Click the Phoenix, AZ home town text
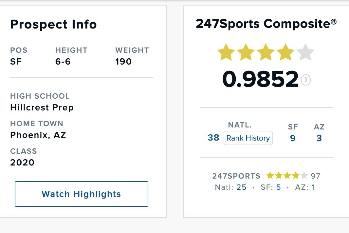 point(38,135)
